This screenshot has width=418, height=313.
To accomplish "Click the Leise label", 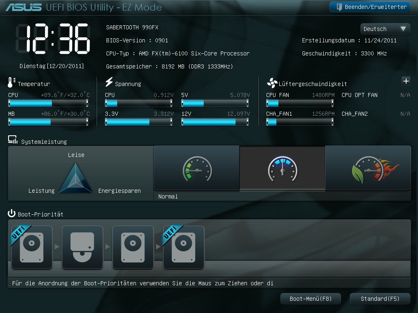I will [x=76, y=155].
